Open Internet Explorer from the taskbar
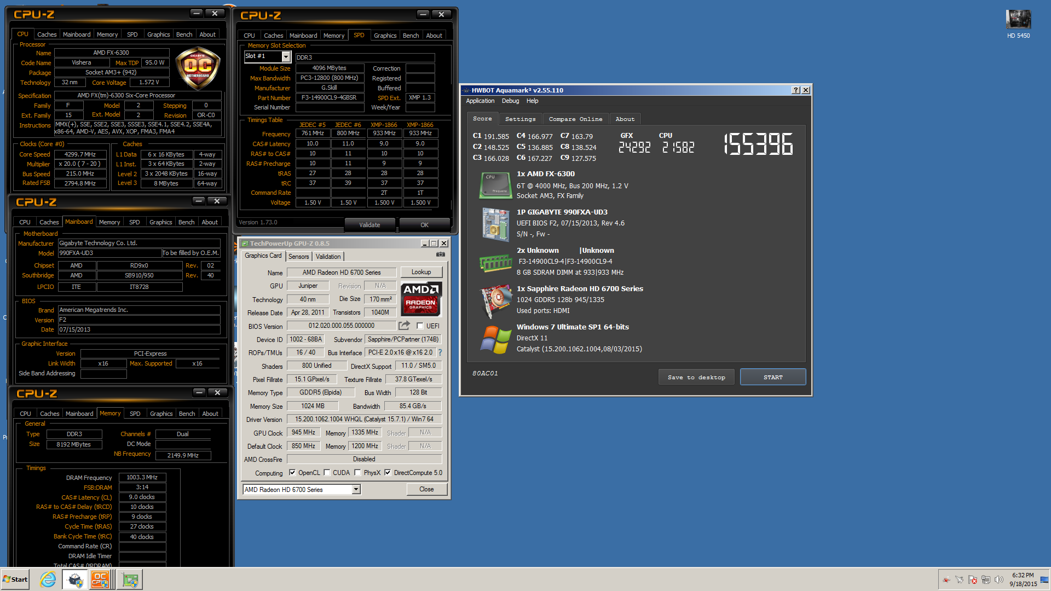The width and height of the screenshot is (1051, 591). pyautogui.click(x=48, y=580)
